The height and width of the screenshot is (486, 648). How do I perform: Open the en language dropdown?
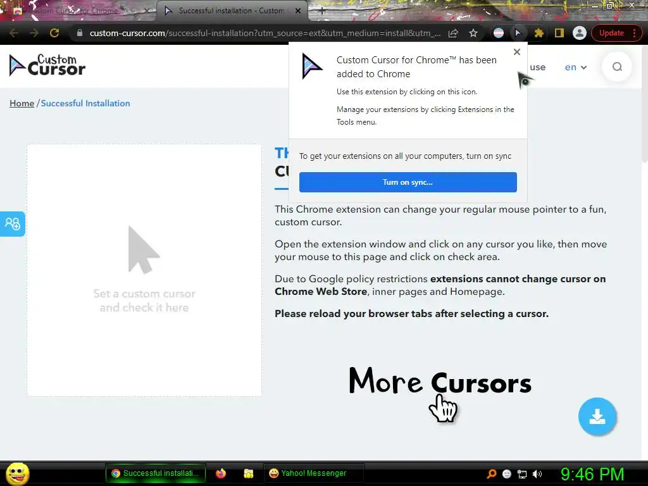pyautogui.click(x=576, y=67)
